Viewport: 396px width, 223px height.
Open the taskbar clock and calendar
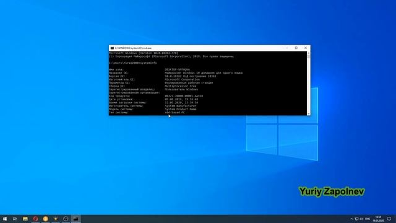[x=378, y=219]
